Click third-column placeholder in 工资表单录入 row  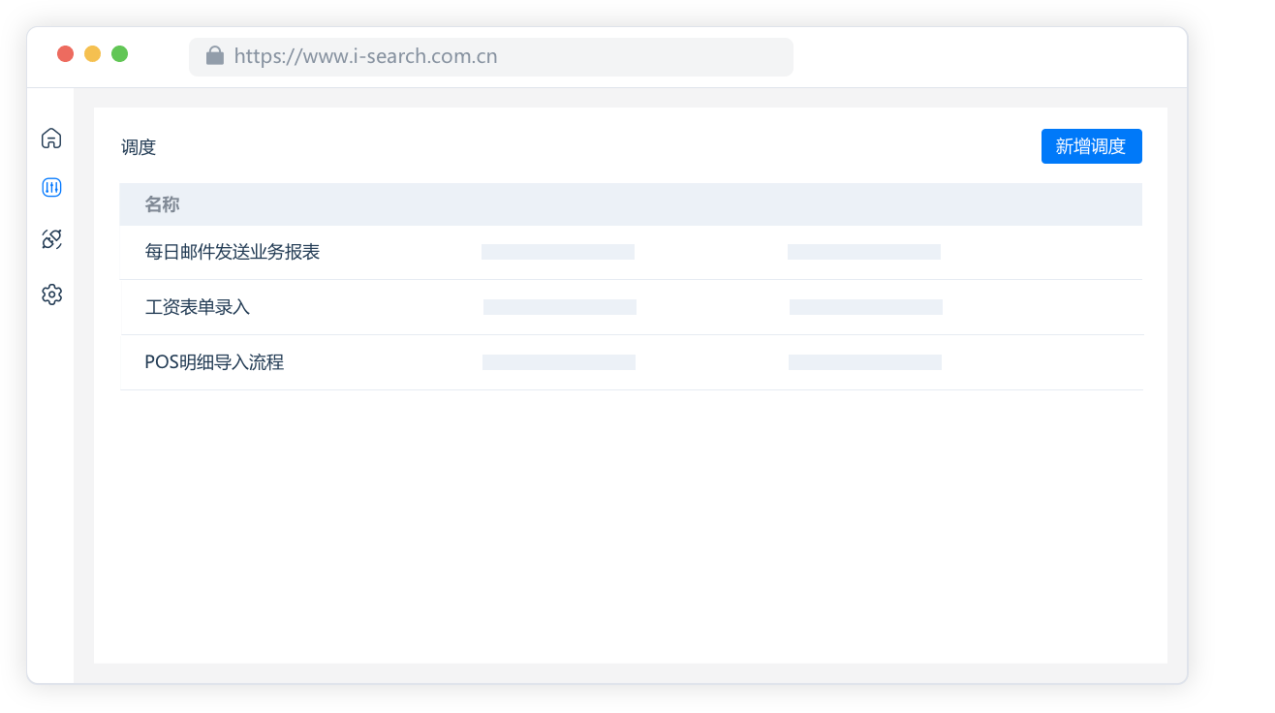pyautogui.click(x=866, y=307)
